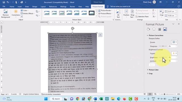Click the 0 words count in status bar
Screen dimensions: 182x102
(x=14, y=94)
